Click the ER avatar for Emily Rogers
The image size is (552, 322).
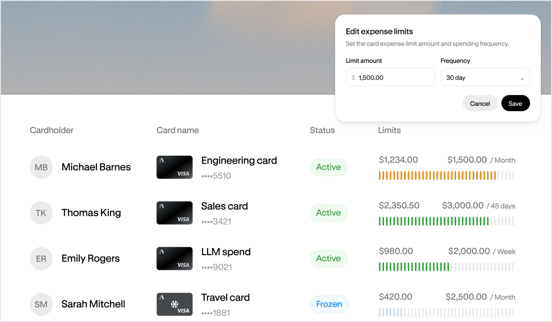pyautogui.click(x=41, y=259)
